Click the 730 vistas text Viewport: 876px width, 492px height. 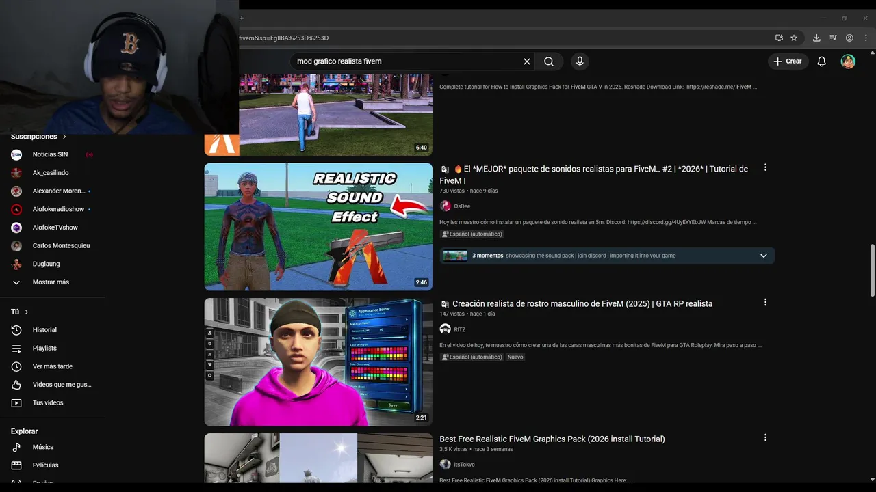click(452, 191)
